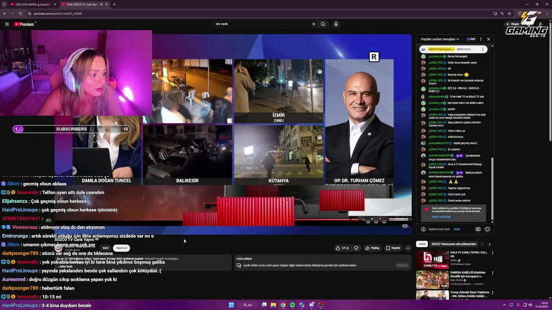Open a new browser tab with plus
Viewport: 552px width, 310px height.
114,4
